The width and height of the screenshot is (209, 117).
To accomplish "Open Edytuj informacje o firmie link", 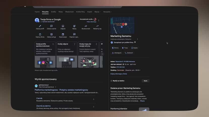I will [x=119, y=74].
